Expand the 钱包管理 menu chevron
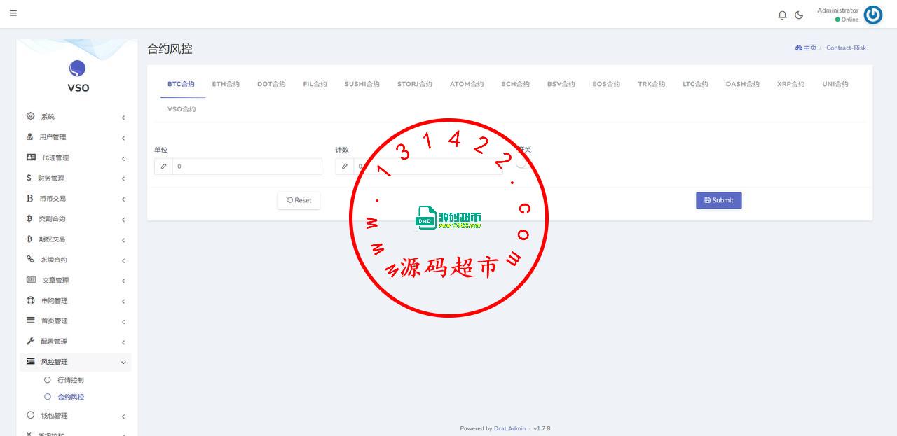This screenshot has height=436, width=897. pyautogui.click(x=123, y=416)
